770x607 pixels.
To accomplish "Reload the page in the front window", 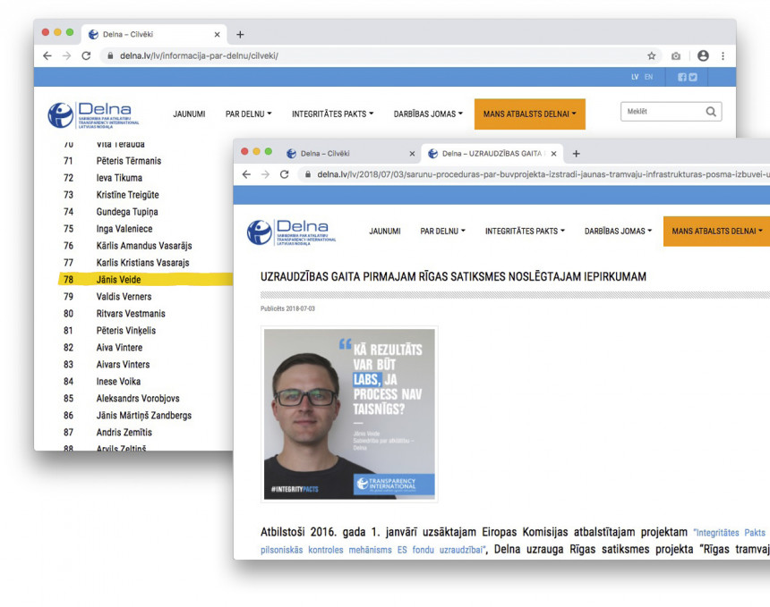I will pyautogui.click(x=285, y=174).
